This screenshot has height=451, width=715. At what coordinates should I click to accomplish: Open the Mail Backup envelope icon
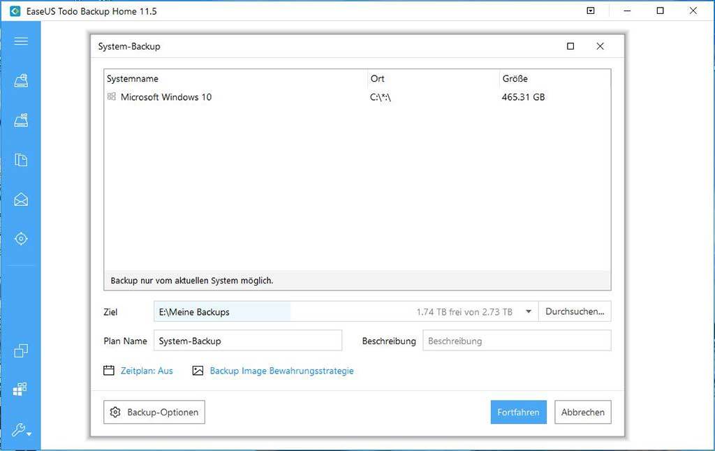21,199
